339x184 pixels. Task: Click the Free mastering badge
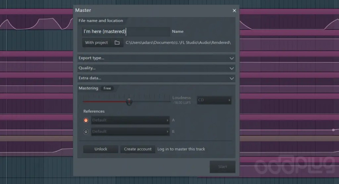107,88
